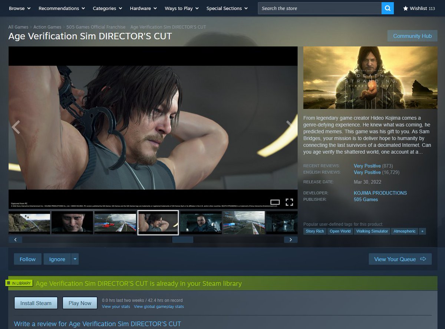Select the Walking Simulator tag
The image size is (445, 329).
click(372, 231)
